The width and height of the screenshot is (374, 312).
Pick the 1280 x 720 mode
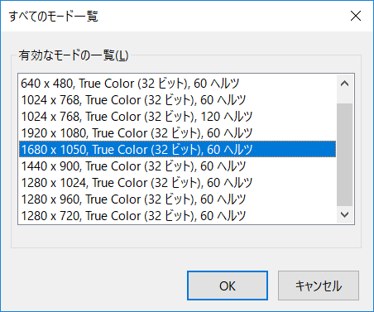[x=178, y=215]
